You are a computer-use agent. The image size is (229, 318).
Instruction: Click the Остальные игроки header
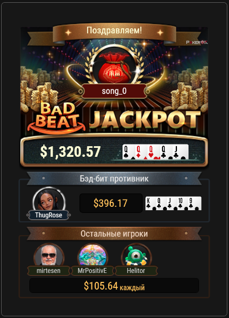point(114,233)
